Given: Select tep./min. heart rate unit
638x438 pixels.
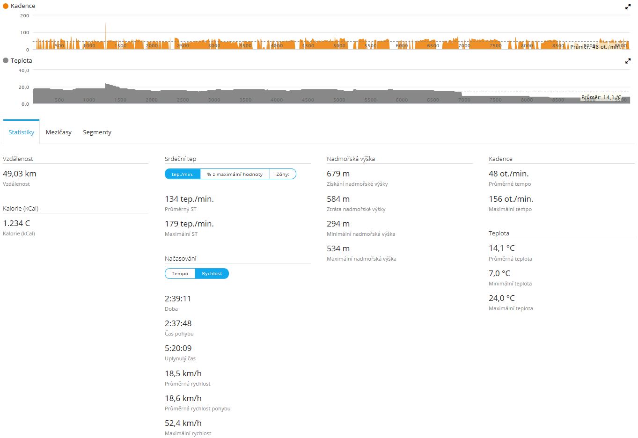Looking at the screenshot, I should [x=183, y=174].
